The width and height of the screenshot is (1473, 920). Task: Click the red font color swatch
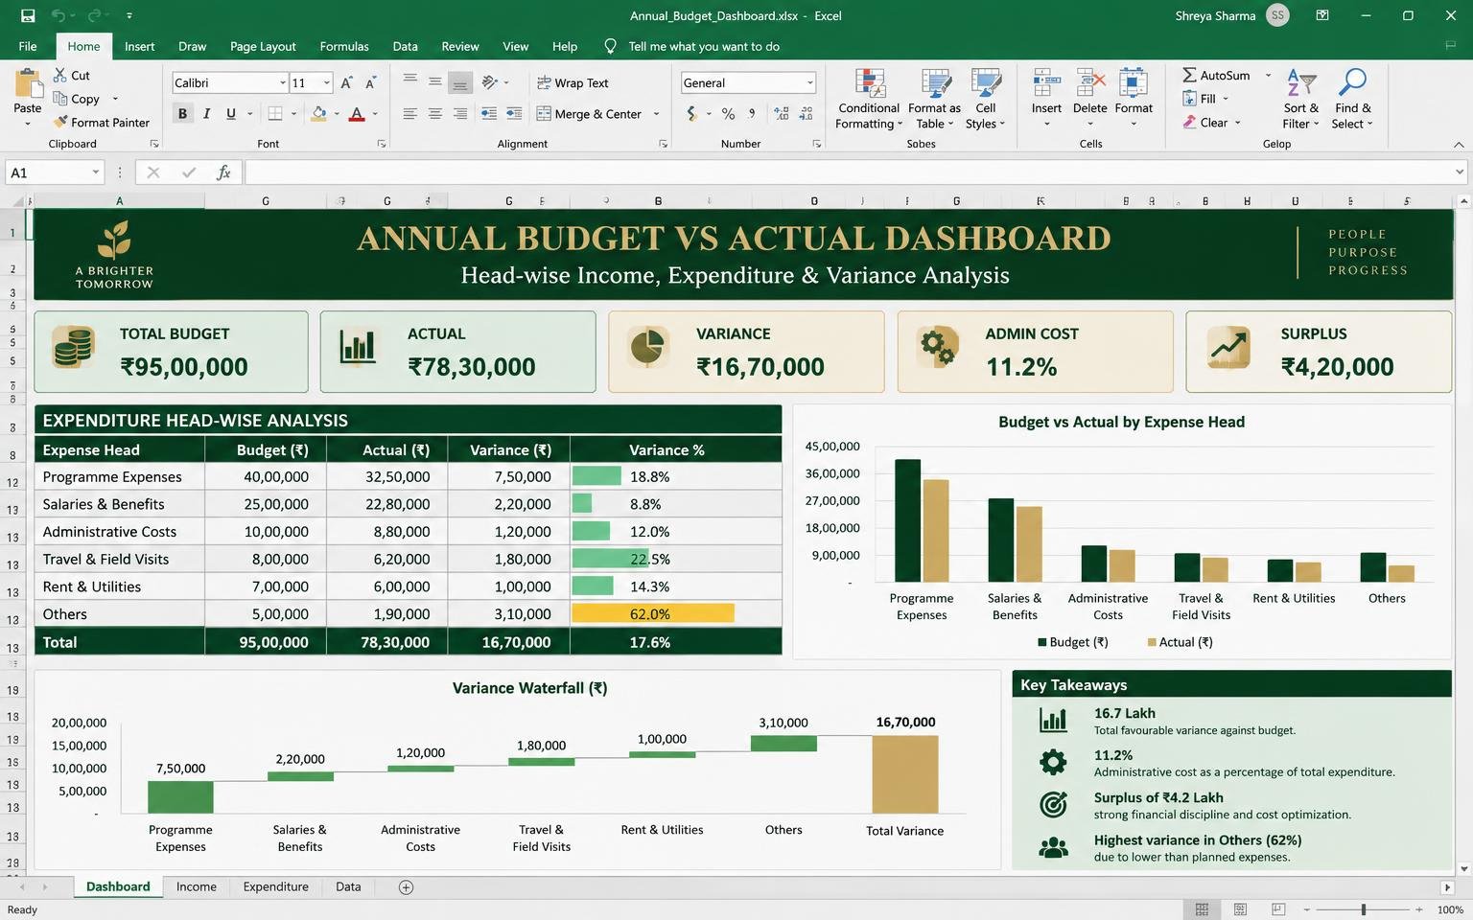[x=357, y=114]
